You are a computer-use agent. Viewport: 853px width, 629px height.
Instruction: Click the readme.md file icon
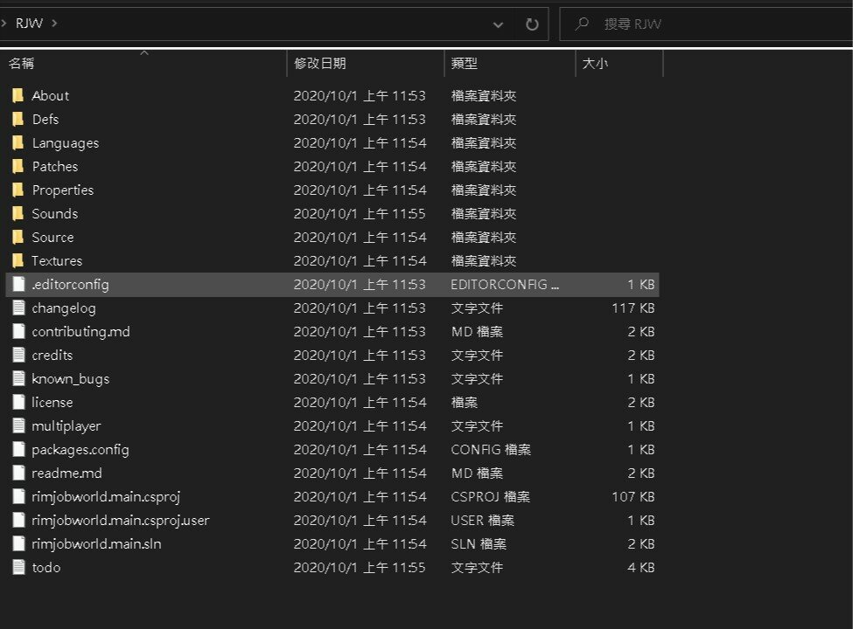pyautogui.click(x=18, y=473)
